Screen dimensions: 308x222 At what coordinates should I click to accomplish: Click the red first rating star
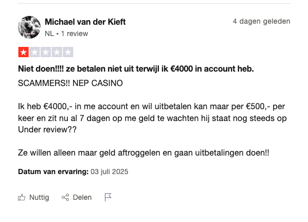(24, 52)
